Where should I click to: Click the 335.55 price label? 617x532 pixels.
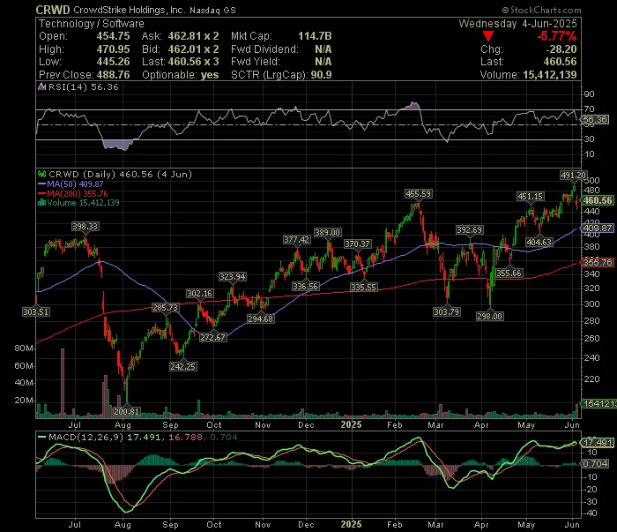[363, 287]
